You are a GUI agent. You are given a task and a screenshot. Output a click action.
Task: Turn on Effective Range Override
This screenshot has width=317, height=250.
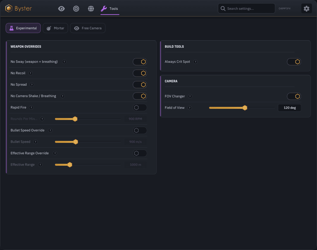click(x=140, y=153)
